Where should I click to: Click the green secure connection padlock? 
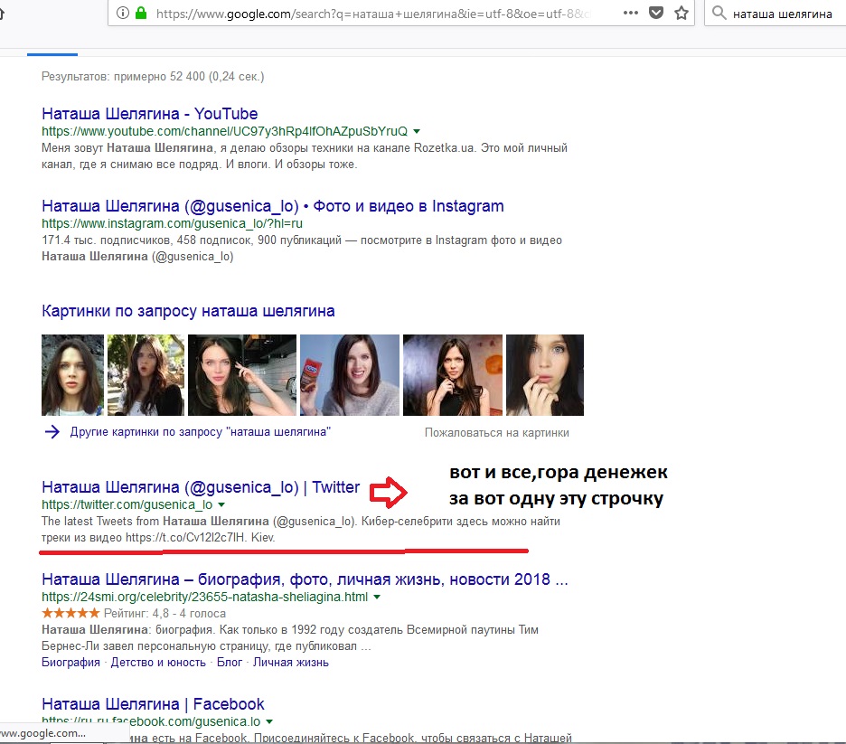(141, 13)
